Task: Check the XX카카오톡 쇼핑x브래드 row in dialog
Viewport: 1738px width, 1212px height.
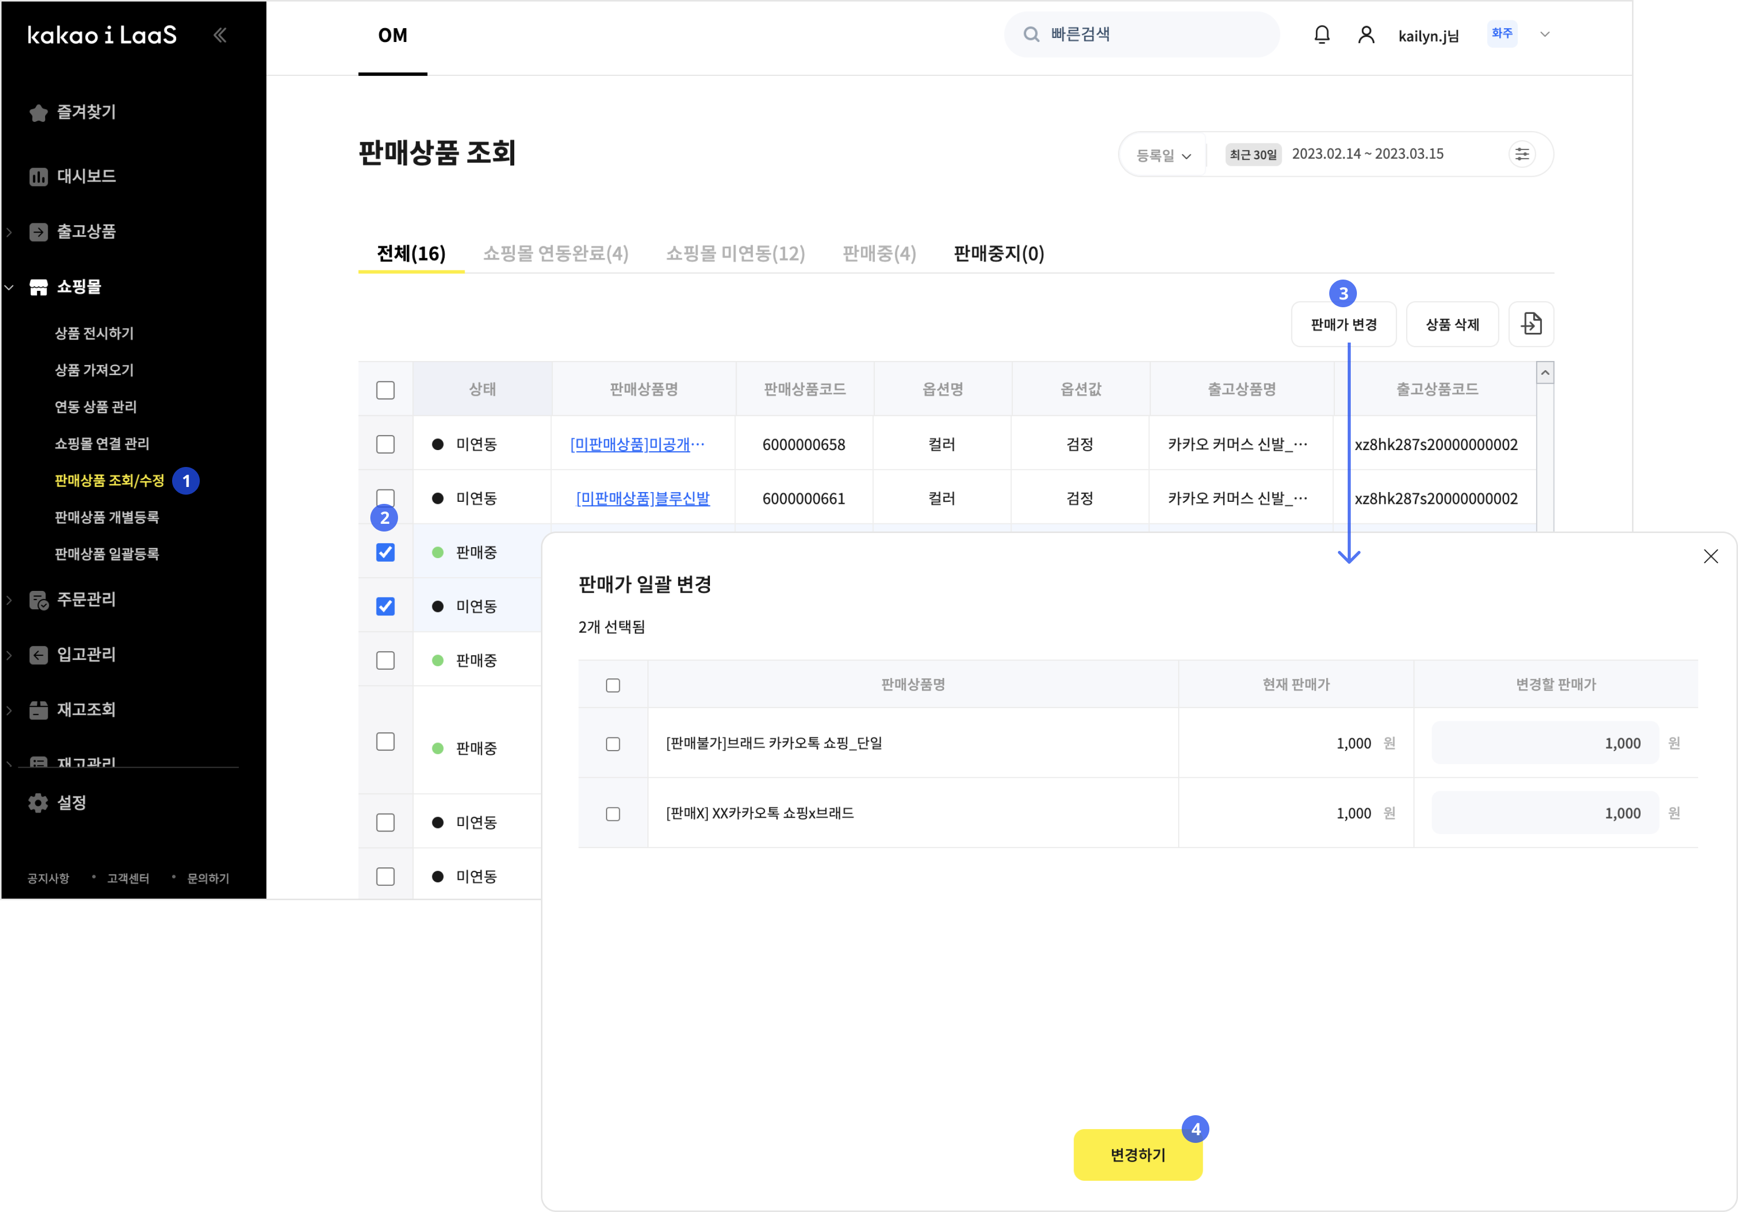Action: click(613, 814)
